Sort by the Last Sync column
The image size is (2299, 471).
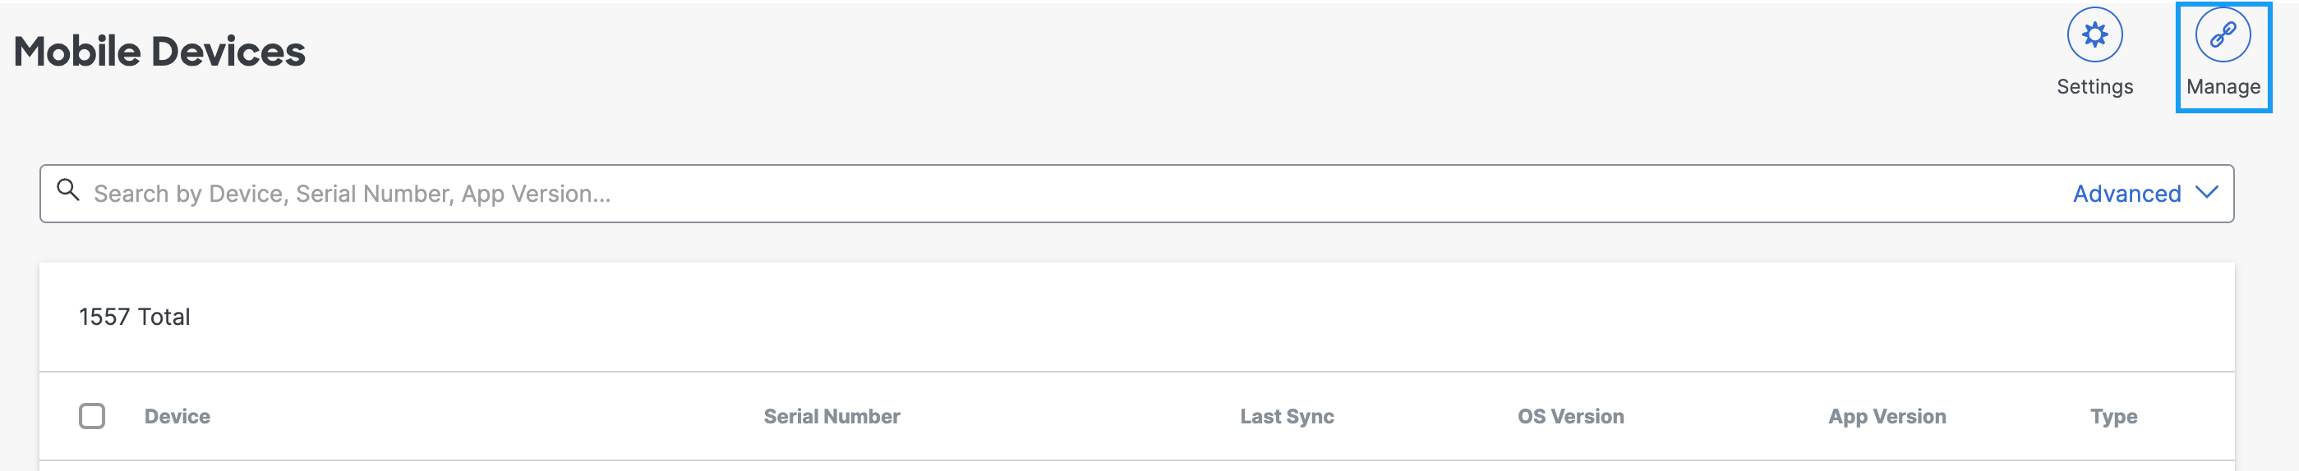1286,417
